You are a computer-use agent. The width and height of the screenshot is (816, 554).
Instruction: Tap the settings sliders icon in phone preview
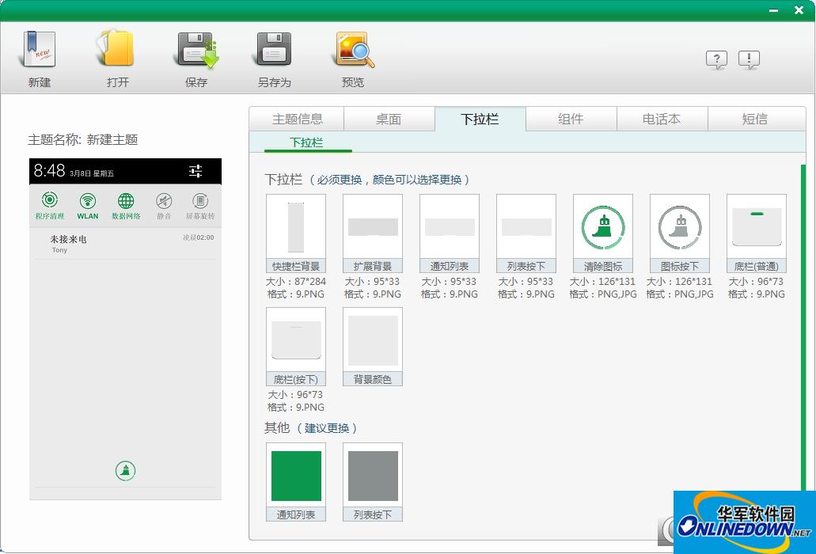195,171
